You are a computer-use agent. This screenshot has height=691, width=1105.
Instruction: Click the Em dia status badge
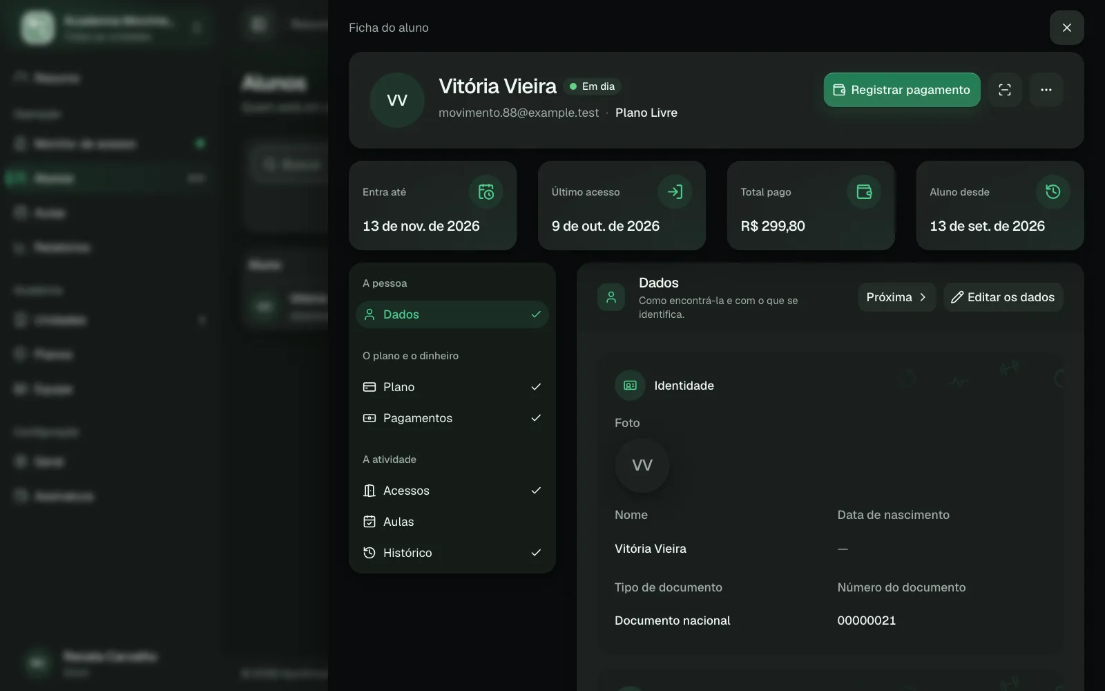tap(592, 86)
